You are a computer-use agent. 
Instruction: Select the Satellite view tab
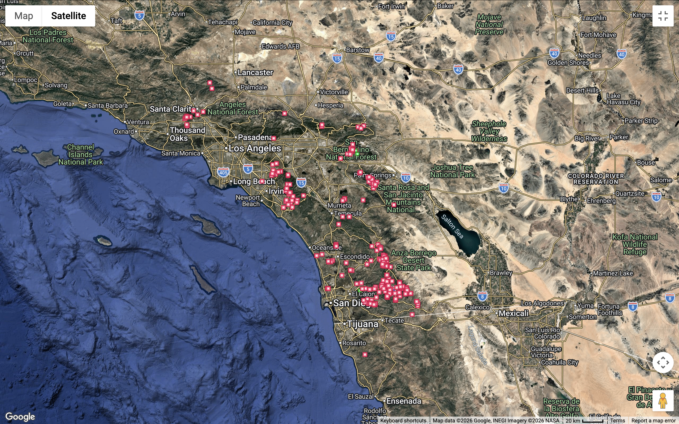[68, 16]
